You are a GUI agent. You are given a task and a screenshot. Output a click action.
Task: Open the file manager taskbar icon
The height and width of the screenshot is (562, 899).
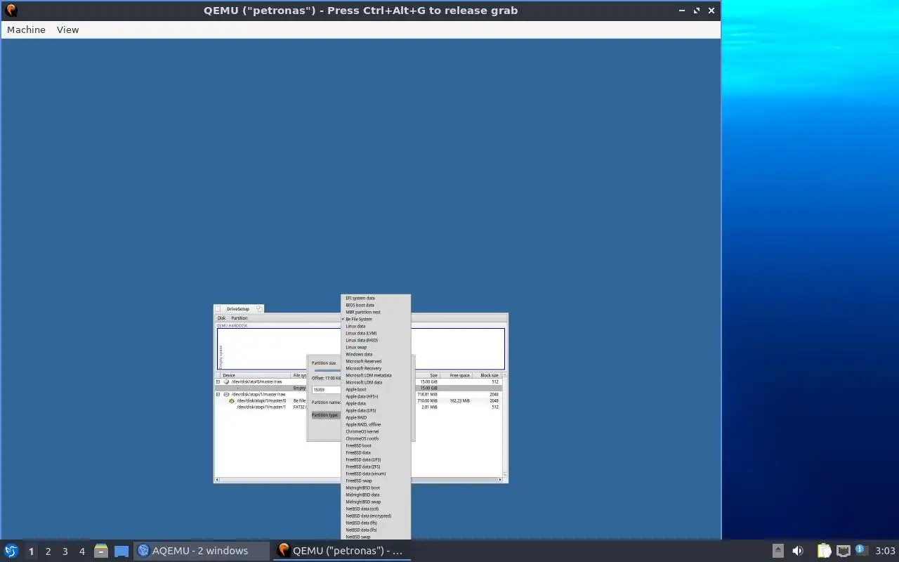pos(101,551)
